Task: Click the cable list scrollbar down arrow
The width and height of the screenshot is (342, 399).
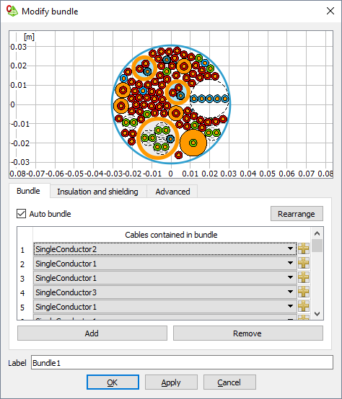Action: pos(317,314)
